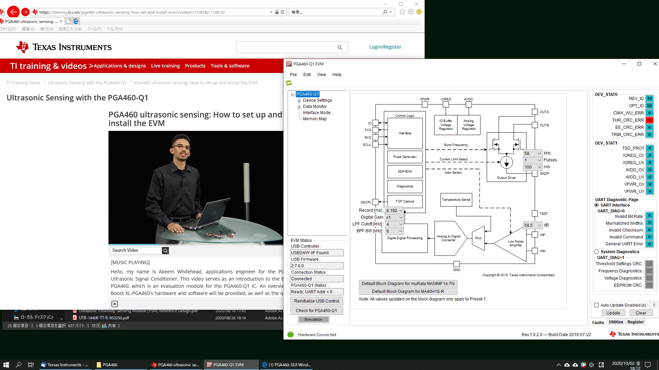Viewport: 659px width, 370px height.
Task: Open the BPF BW [kHz] dropdown
Action: pos(394,231)
